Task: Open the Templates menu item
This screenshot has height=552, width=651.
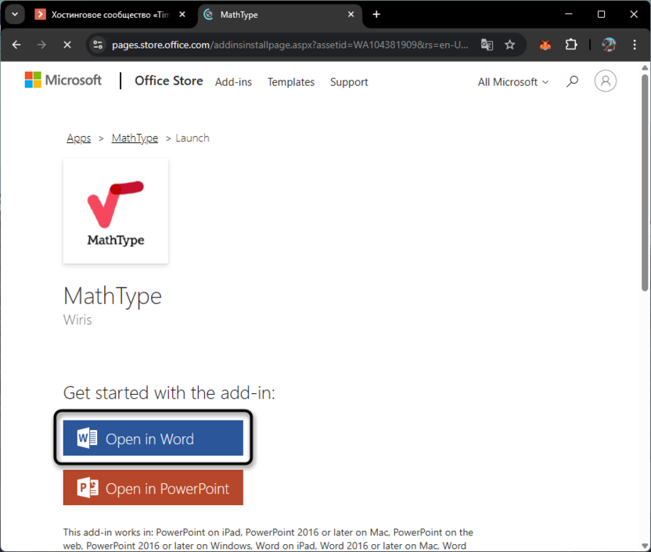Action: point(291,82)
